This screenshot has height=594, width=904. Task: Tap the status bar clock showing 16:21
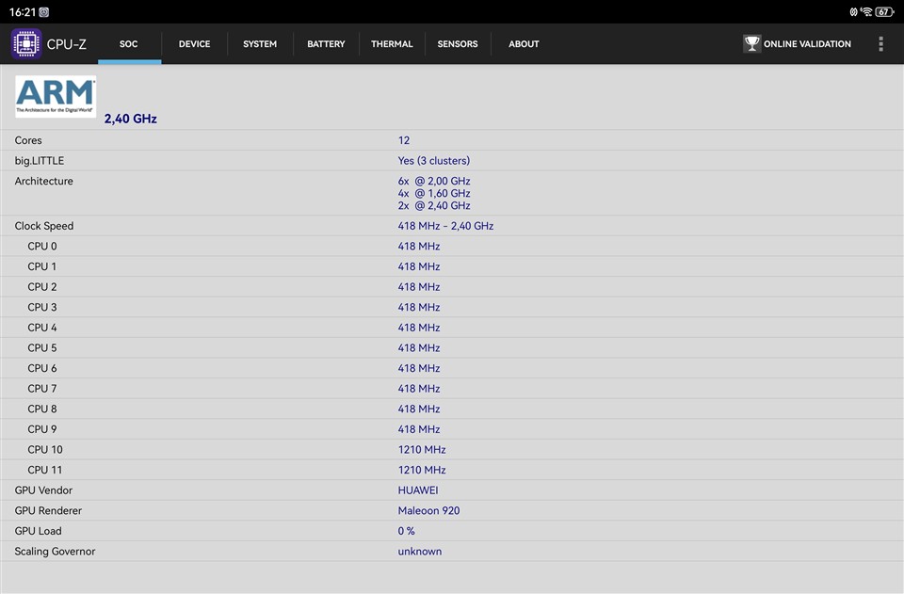[x=22, y=12]
